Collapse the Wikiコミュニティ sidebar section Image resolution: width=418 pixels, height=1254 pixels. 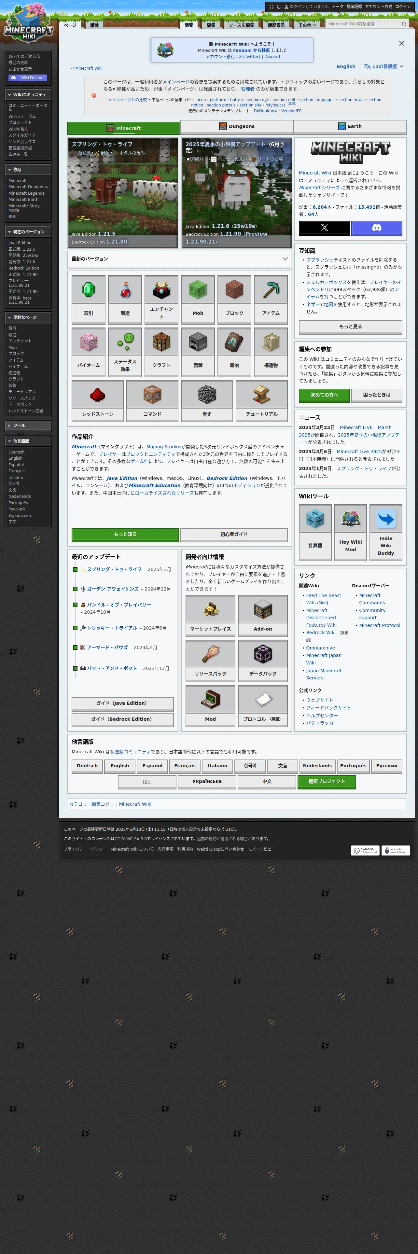point(28,94)
